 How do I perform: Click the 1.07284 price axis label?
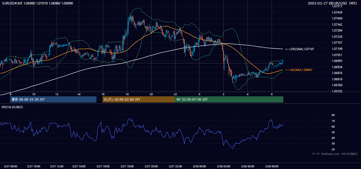tap(337, 30)
